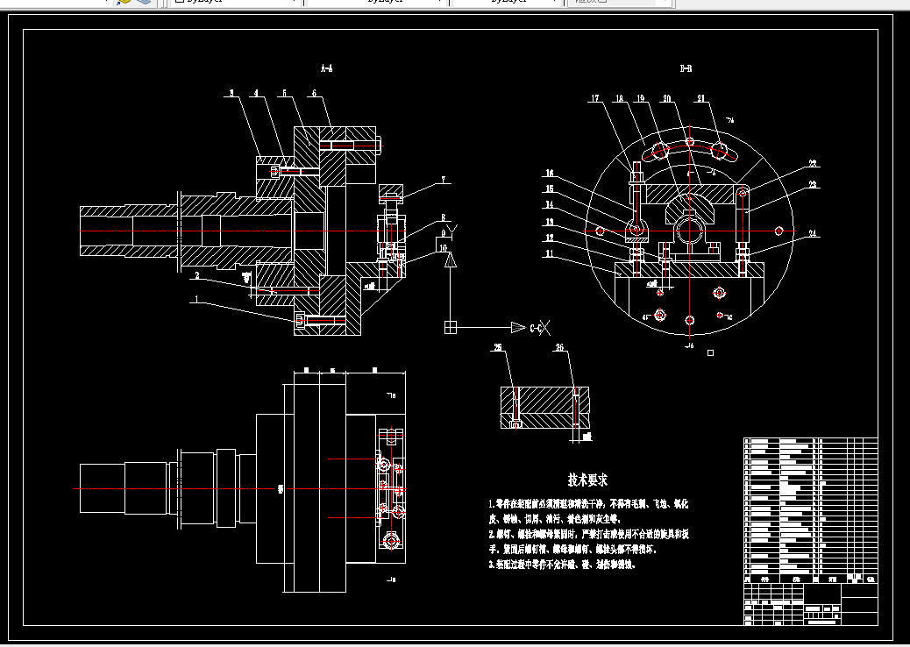Pick the number 10 leader label
The height and width of the screenshot is (647, 910).
pyautogui.click(x=444, y=248)
